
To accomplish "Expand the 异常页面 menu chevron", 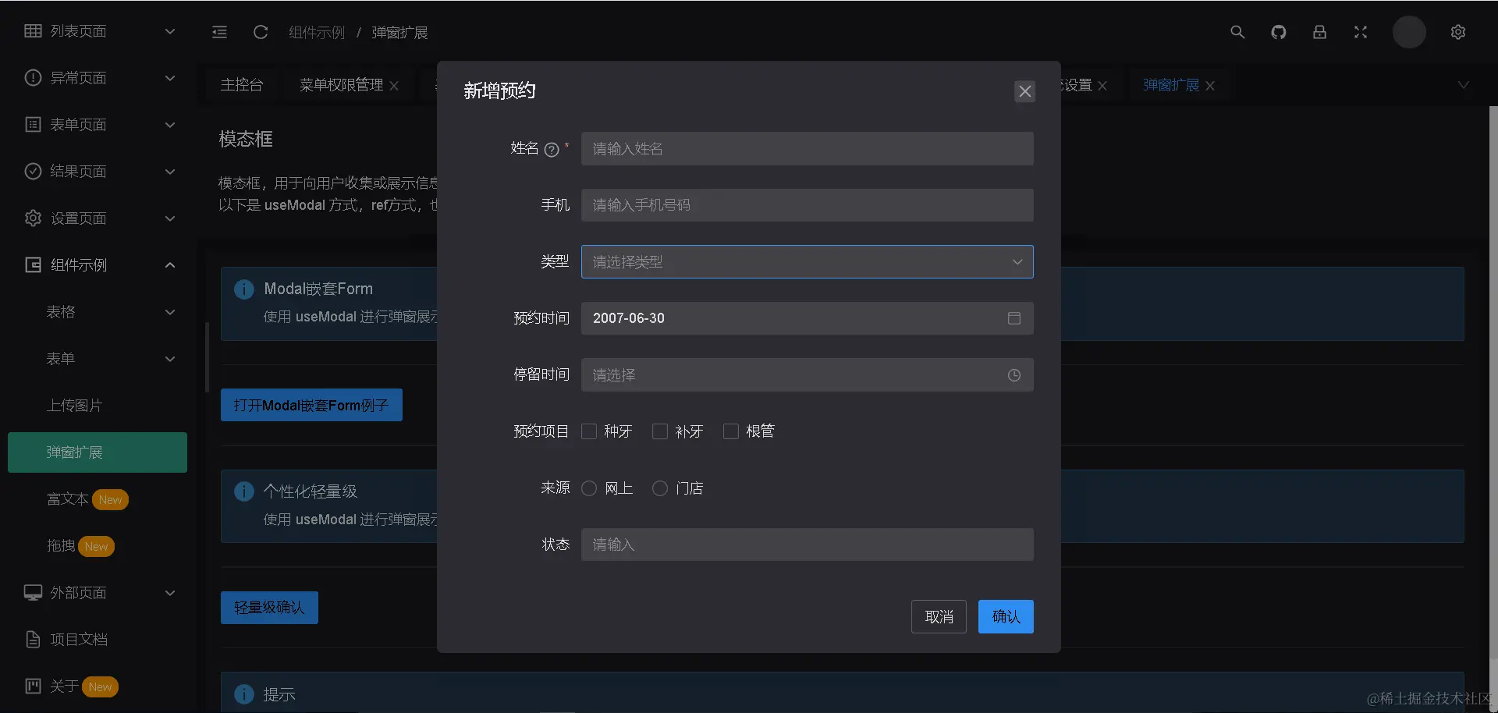I will click(170, 78).
